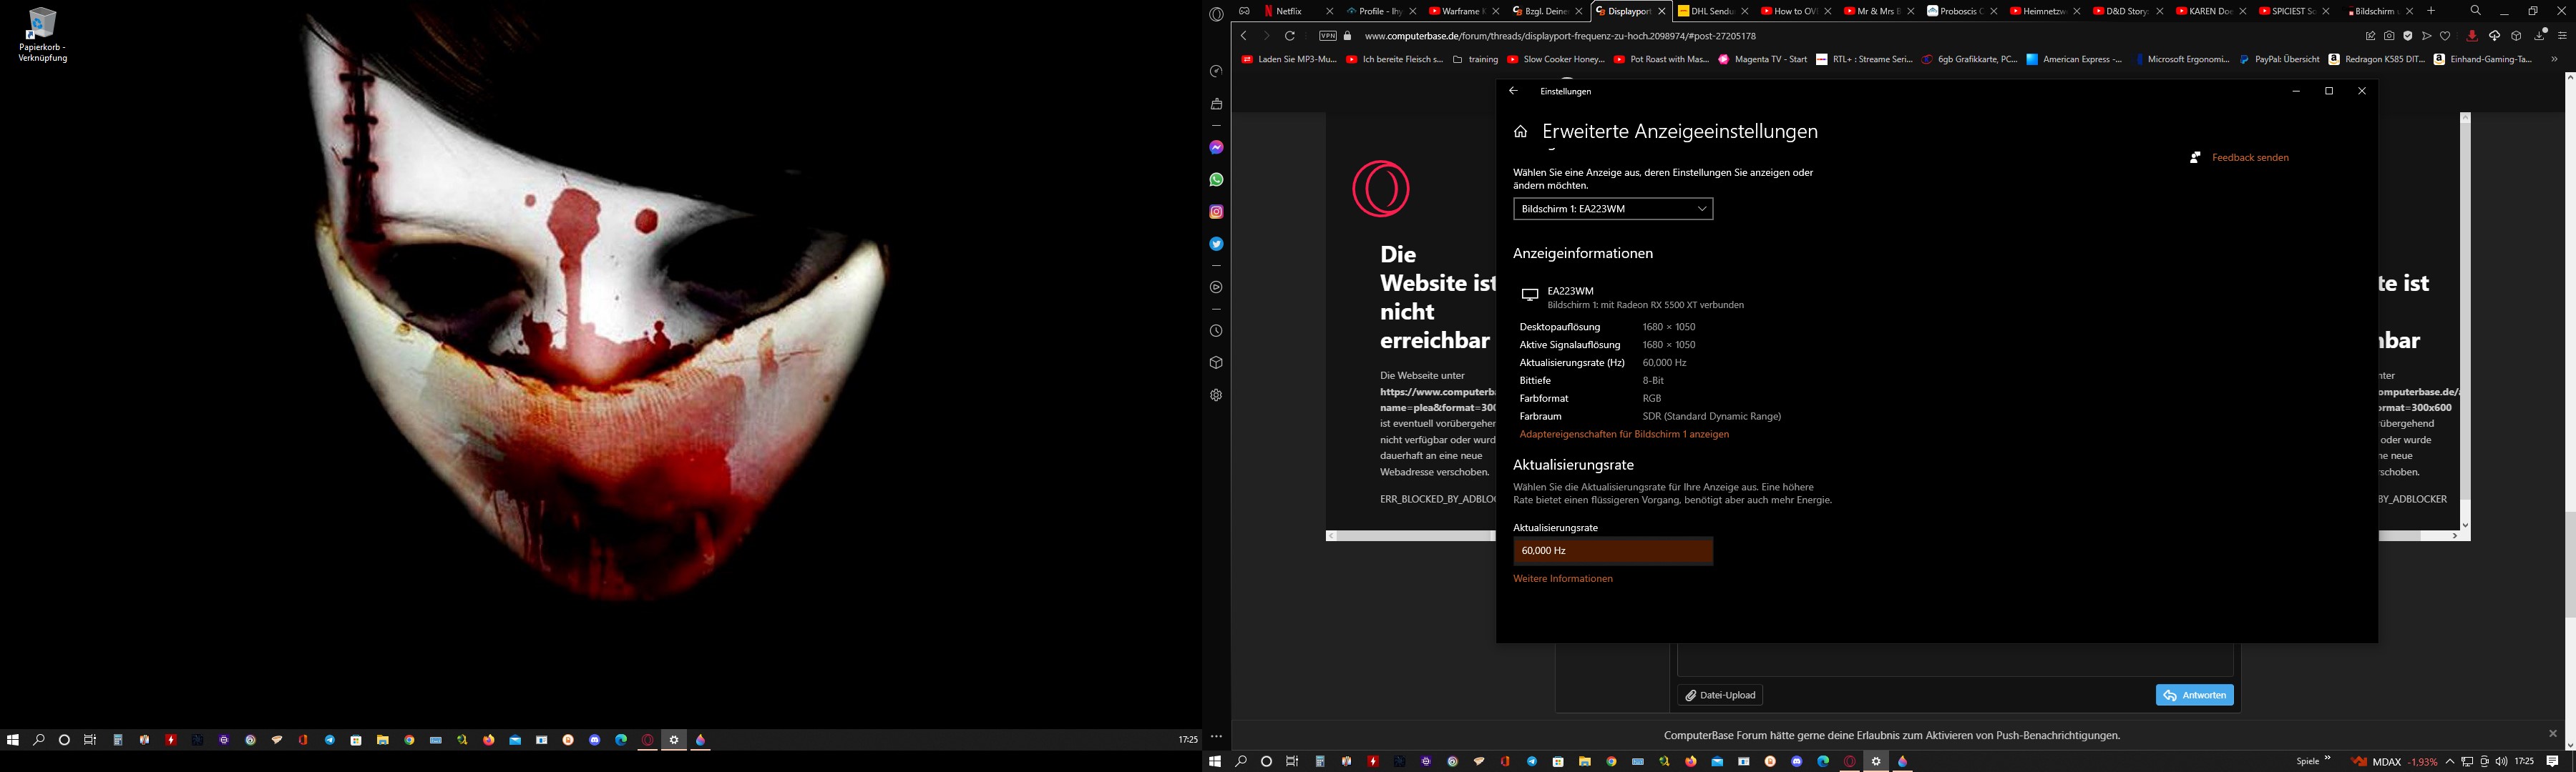Viewport: 2576px width, 772px height.
Task: Switch to the Netflix tab
Action: [1290, 11]
